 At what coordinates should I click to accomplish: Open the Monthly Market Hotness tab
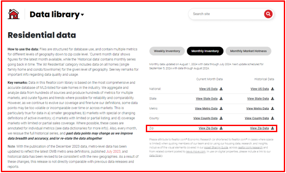pos(248,51)
